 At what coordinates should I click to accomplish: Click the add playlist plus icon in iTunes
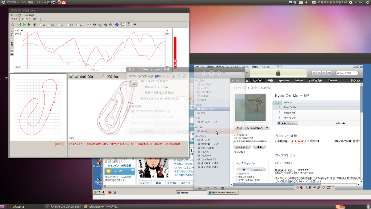click(200, 188)
